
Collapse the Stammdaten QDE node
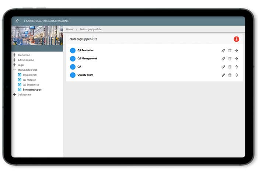pos(15,70)
